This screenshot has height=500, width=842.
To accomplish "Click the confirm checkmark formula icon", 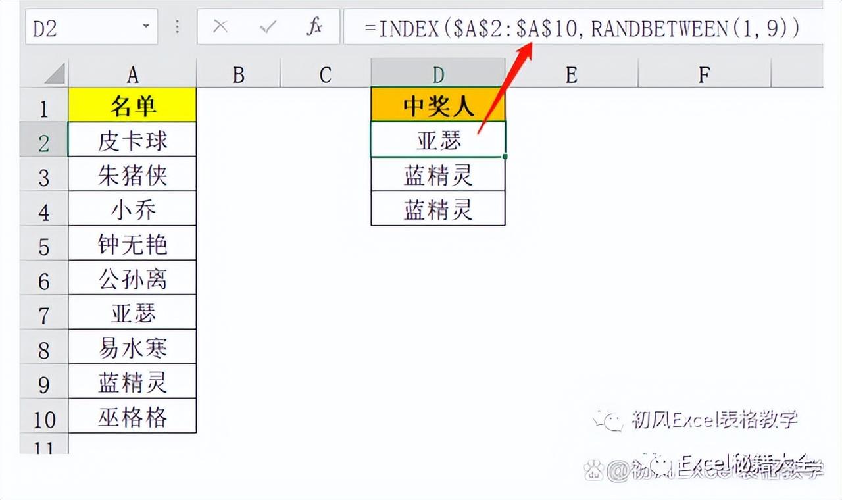I will [268, 27].
